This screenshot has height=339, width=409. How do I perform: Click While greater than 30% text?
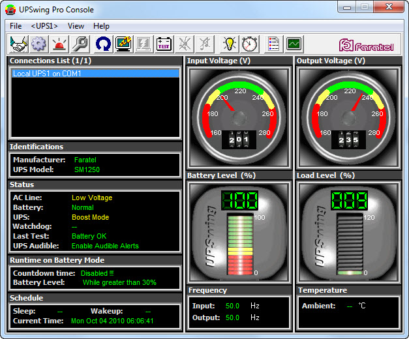coord(119,282)
